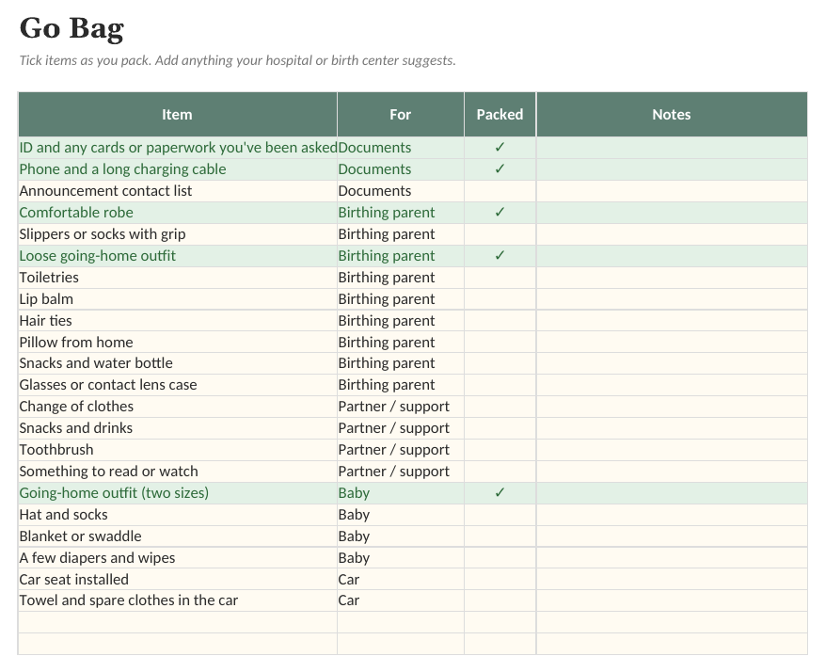Image resolution: width=825 pixels, height=672 pixels.
Task: Select 'Something to read or watch' cell
Action: pos(177,472)
